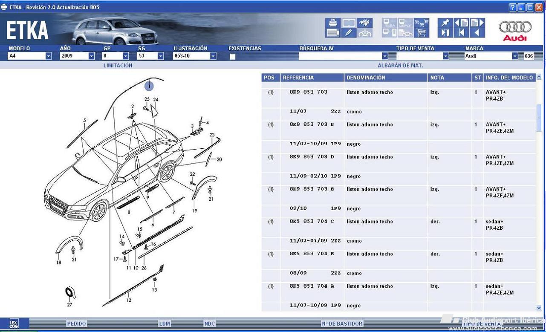Click the LEX COM icon in the bottom bar
The height and width of the screenshot is (332, 546).
[14, 323]
